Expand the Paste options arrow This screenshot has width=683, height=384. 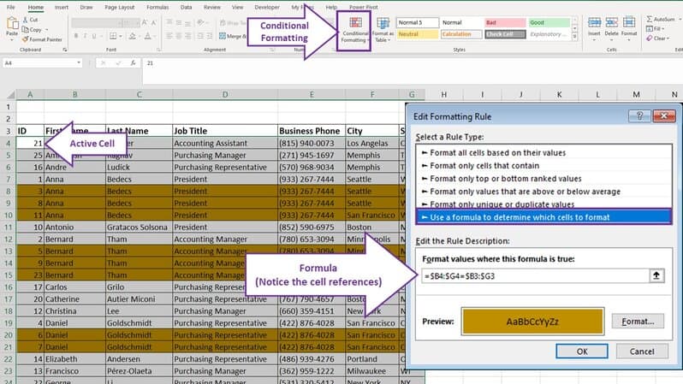pos(12,39)
